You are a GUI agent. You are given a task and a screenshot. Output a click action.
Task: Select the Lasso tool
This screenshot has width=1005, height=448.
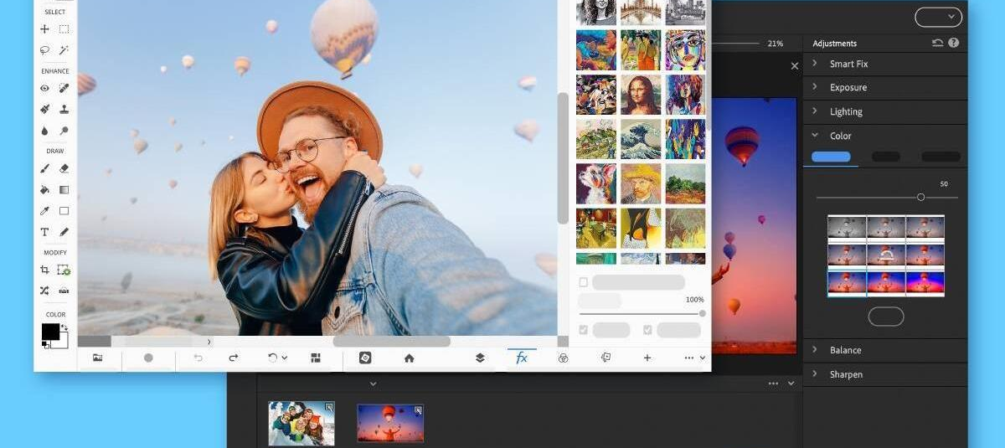45,50
